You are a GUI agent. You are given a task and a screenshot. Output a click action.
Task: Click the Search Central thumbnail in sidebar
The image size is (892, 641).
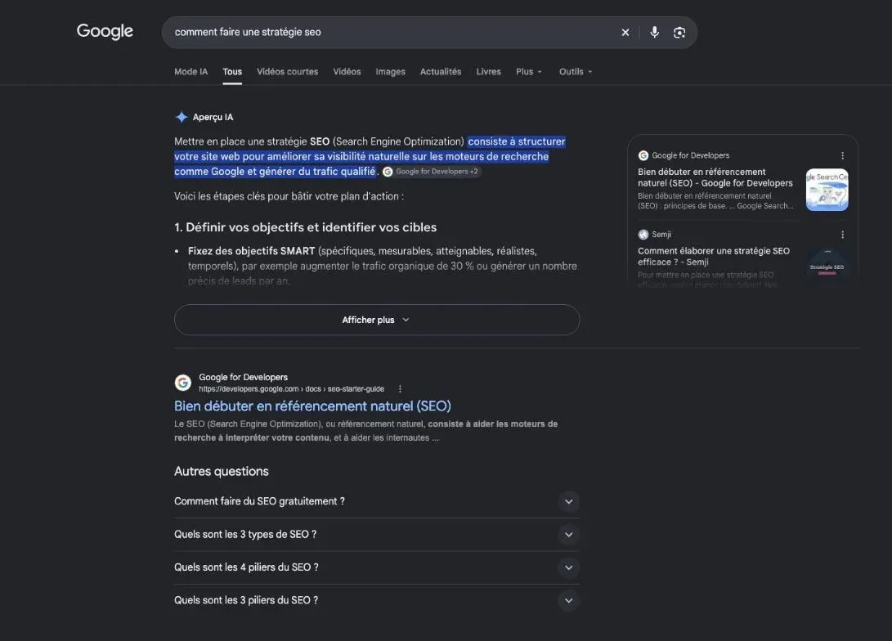(827, 190)
